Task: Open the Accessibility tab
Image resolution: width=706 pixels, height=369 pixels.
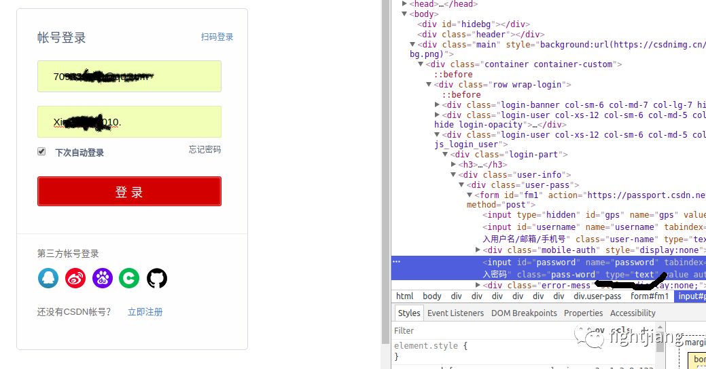Action: coord(633,313)
